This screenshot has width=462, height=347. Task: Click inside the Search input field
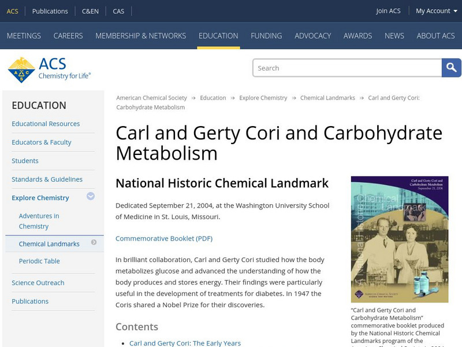click(x=346, y=68)
